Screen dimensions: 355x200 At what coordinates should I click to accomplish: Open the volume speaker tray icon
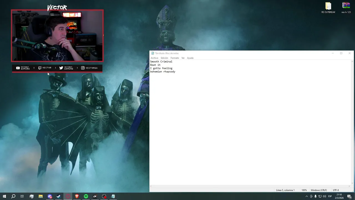324,196
